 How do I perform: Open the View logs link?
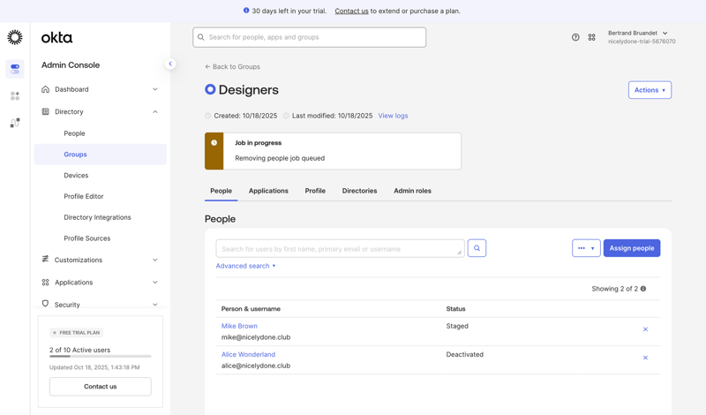[x=393, y=116]
